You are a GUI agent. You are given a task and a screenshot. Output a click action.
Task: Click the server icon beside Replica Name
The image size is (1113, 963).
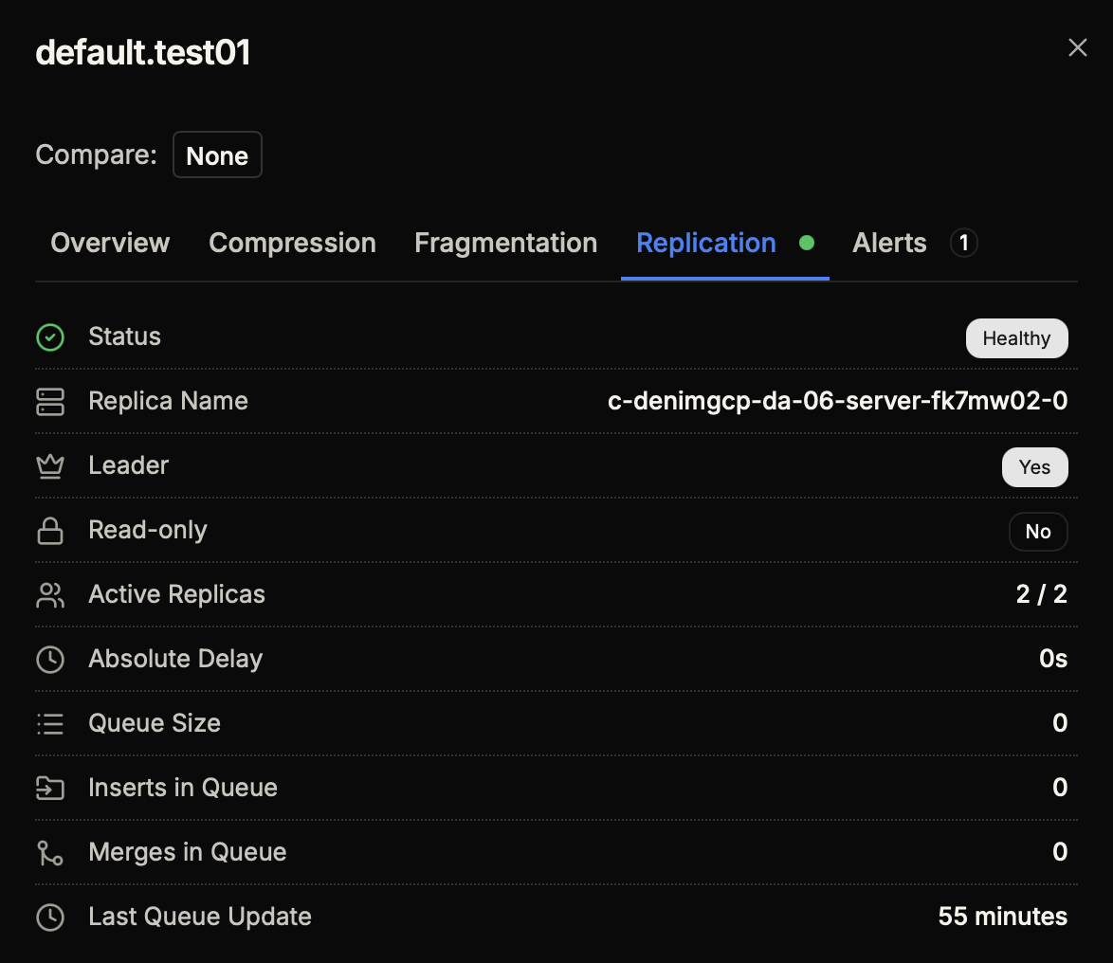(x=49, y=402)
